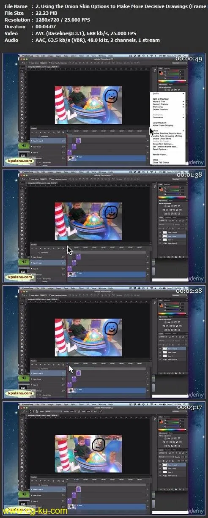The height and width of the screenshot is (518, 208).
Task: Click Video Group 1 filmstrip icon in 00:02:28 timeline
Action: (x=63, y=390)
